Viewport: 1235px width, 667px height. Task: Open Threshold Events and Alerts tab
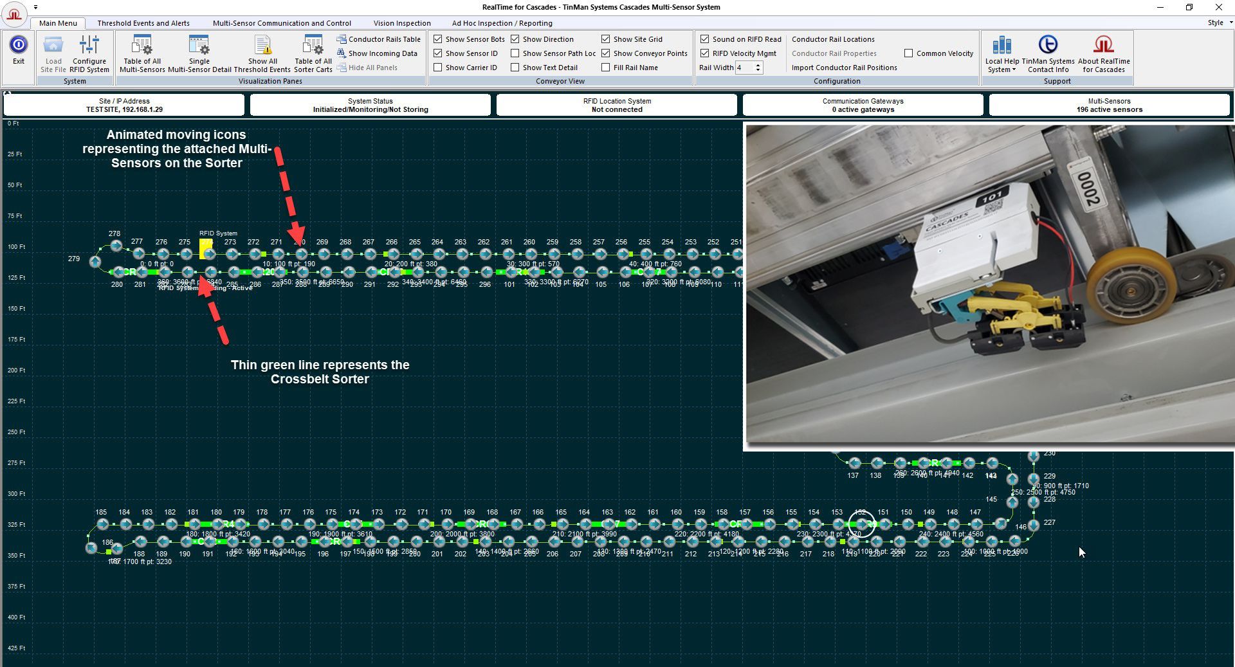pyautogui.click(x=143, y=23)
